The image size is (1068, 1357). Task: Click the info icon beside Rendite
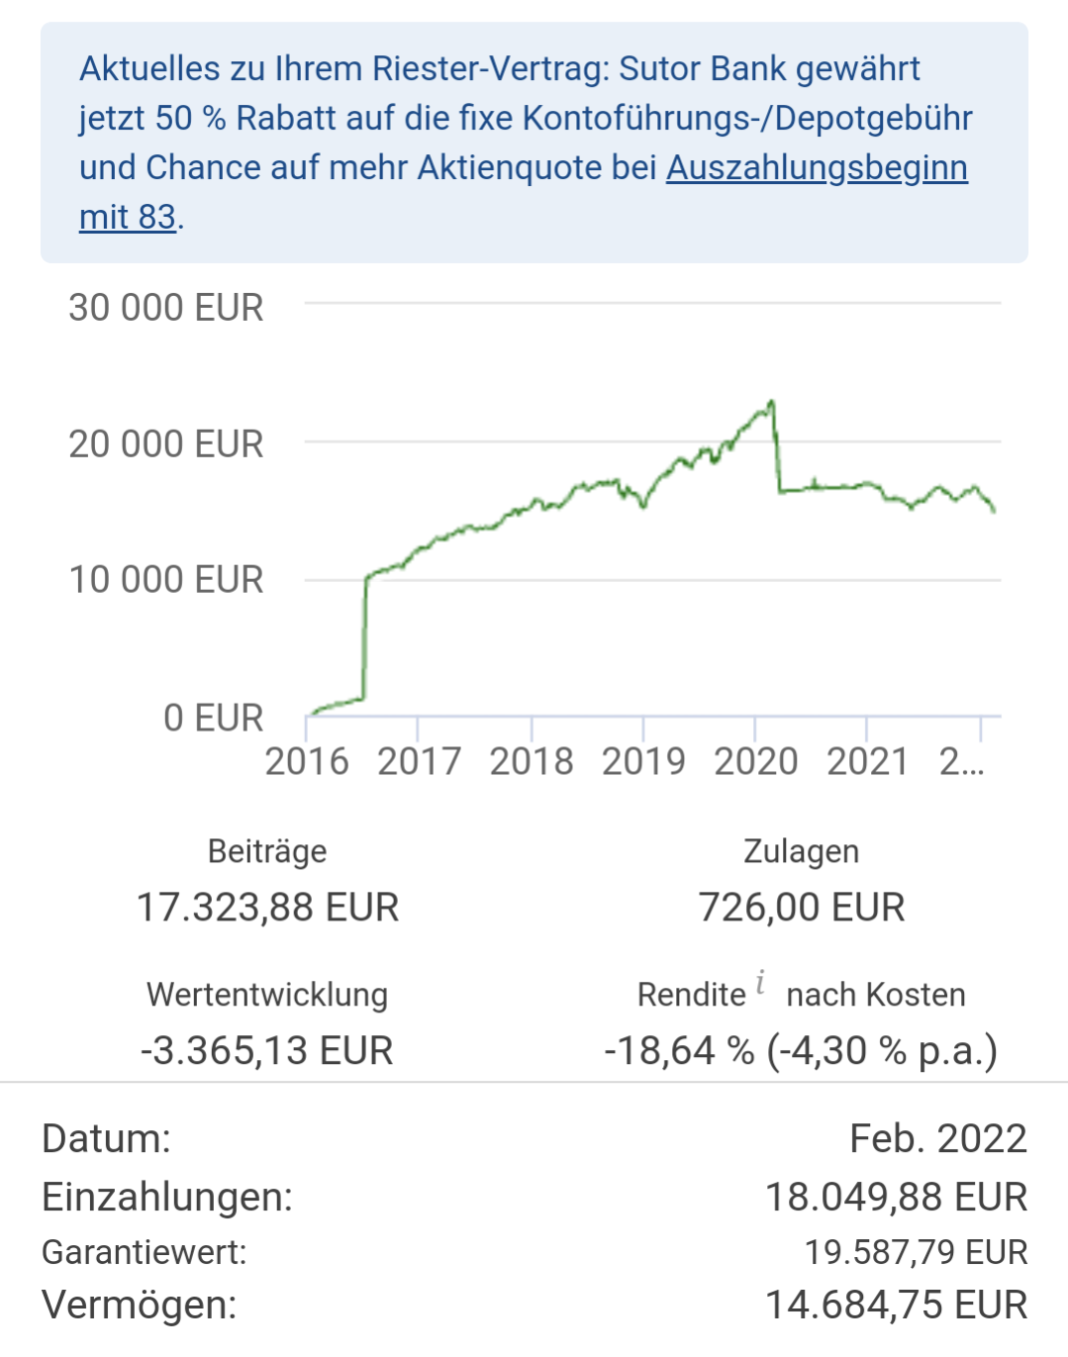(x=760, y=983)
